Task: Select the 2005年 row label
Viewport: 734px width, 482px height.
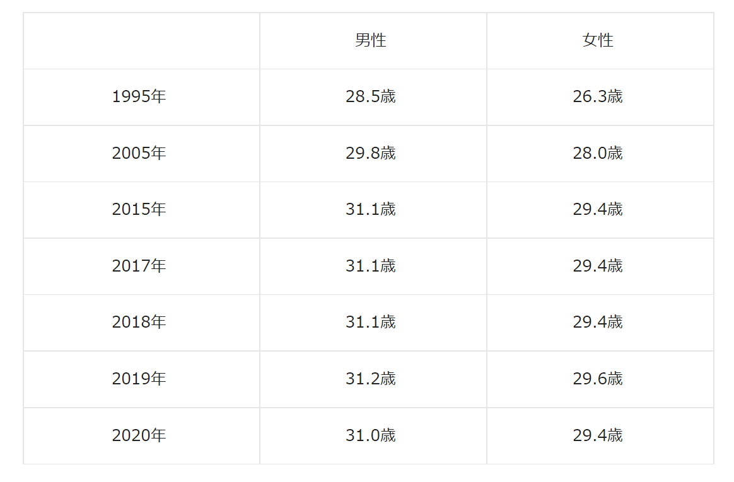Action: (139, 153)
